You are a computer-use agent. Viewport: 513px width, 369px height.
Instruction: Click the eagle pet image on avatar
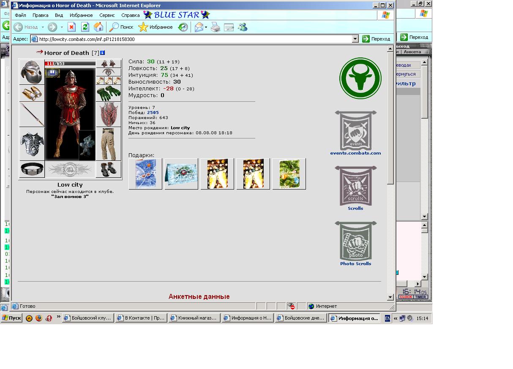tap(87, 144)
